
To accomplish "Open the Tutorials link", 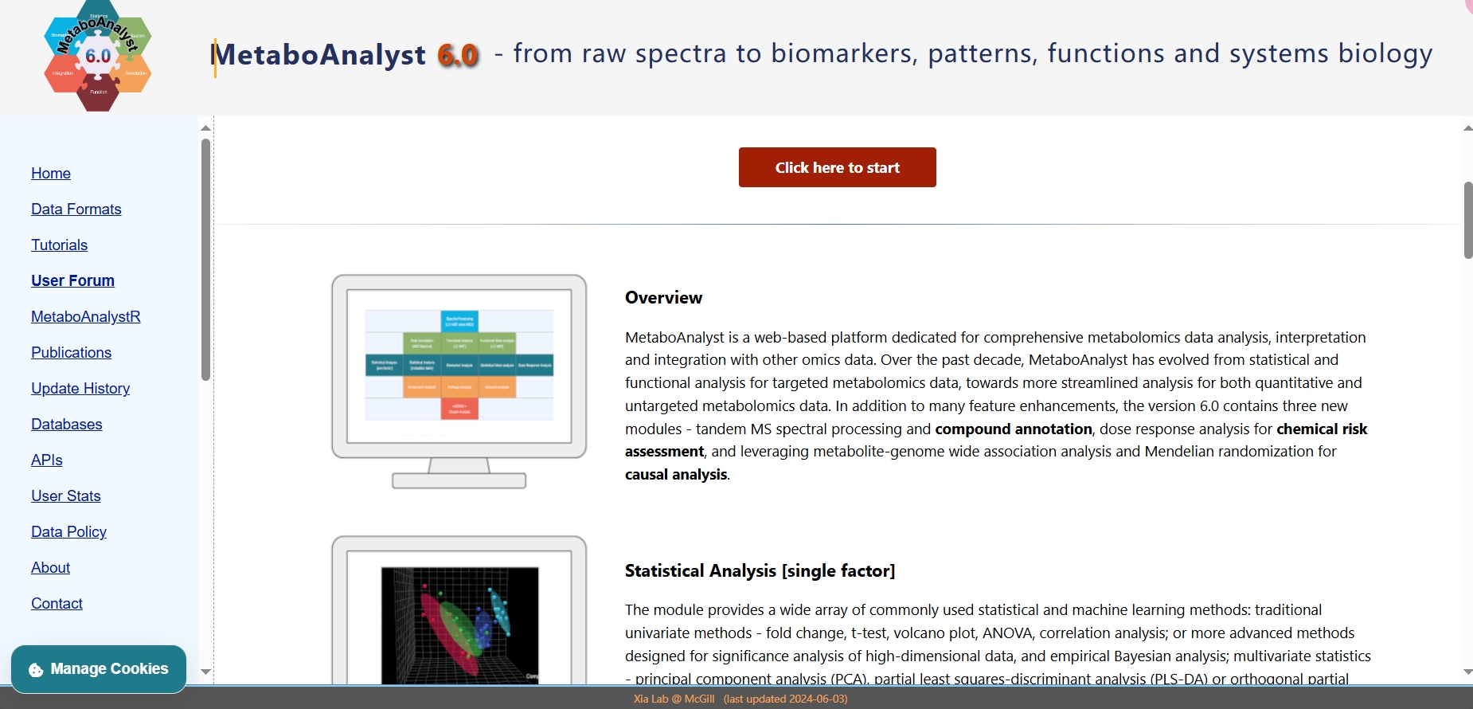I will click(60, 245).
